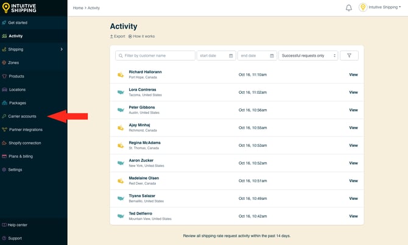This screenshot has height=245, width=408.
Task: View Aaron Zucker's request
Action: click(x=353, y=163)
